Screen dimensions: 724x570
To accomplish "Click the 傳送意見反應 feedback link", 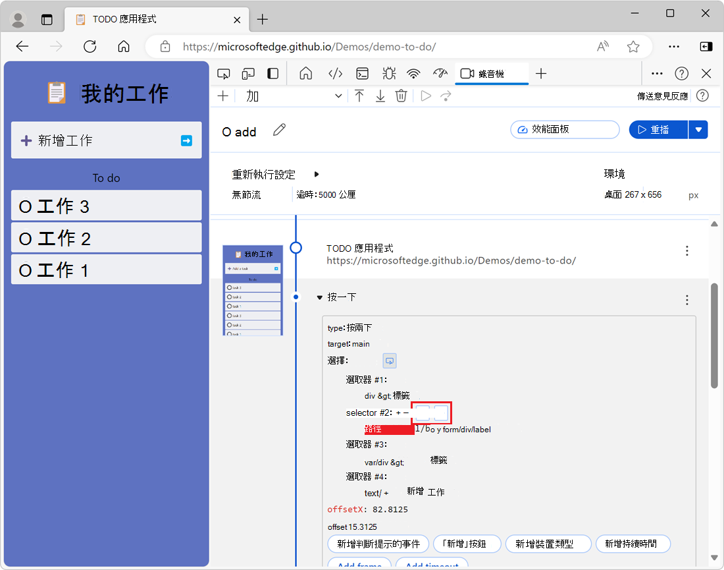I will point(663,96).
